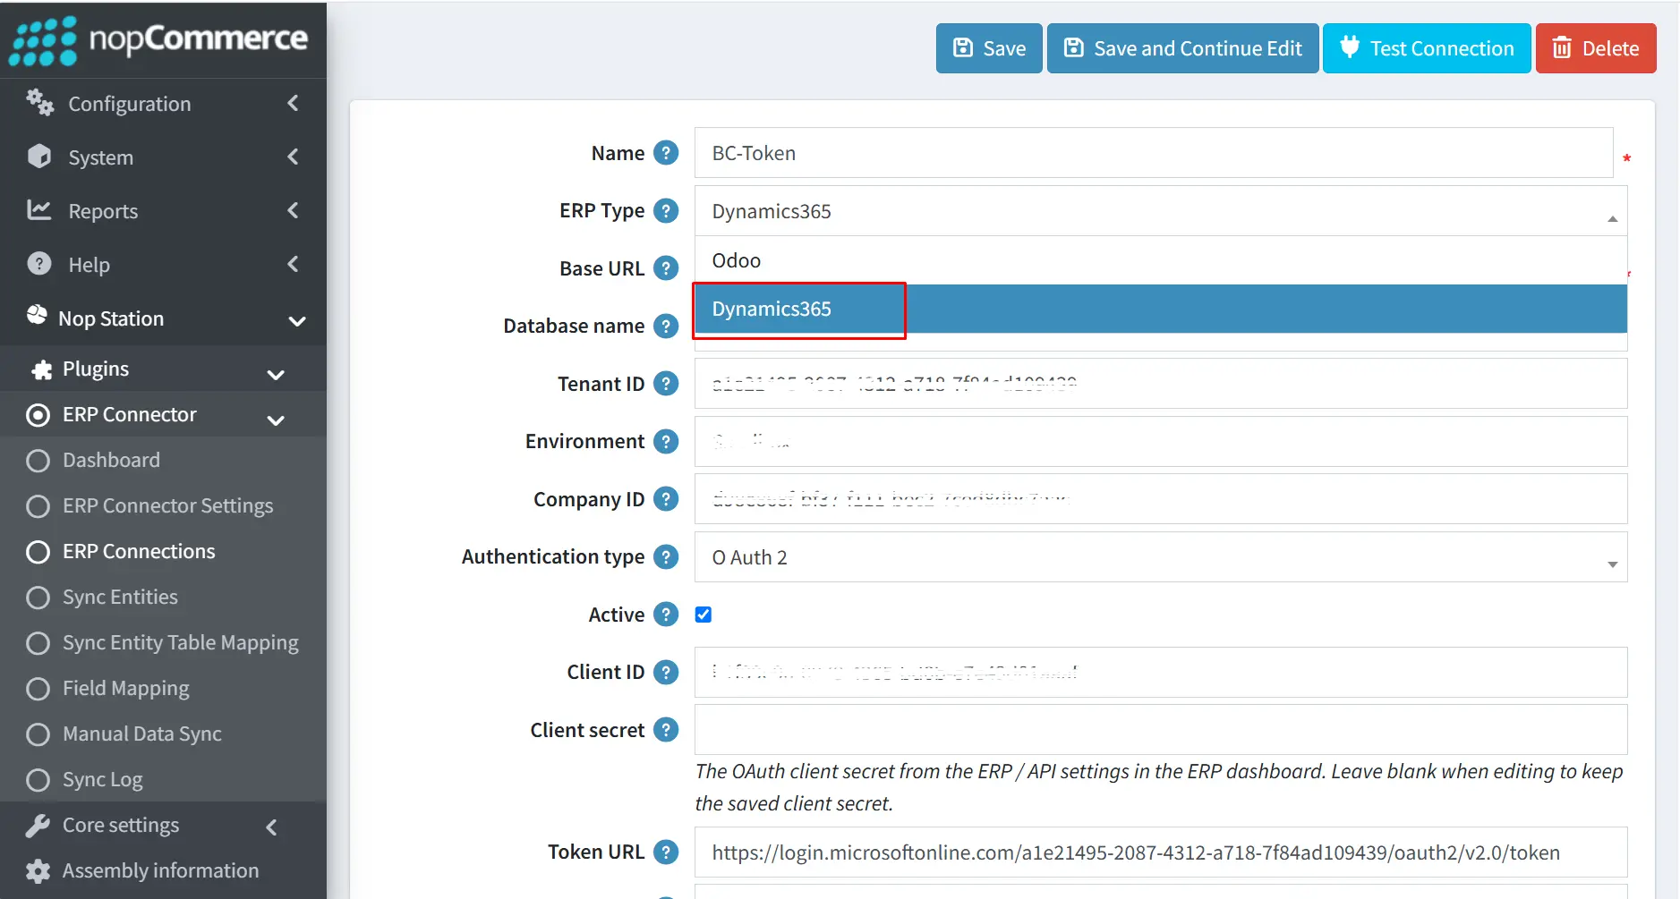This screenshot has height=899, width=1680.
Task: Click the Assembly information gear icon
Action: click(x=38, y=870)
